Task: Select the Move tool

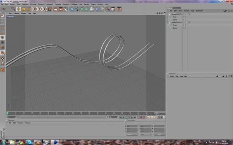Action: coord(18,9)
